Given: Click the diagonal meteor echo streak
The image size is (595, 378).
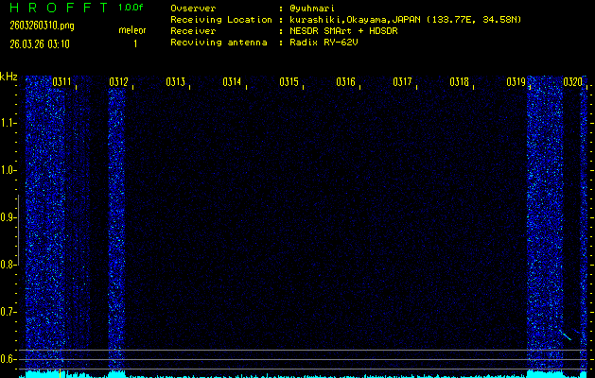Looking at the screenshot, I should click(x=564, y=334).
